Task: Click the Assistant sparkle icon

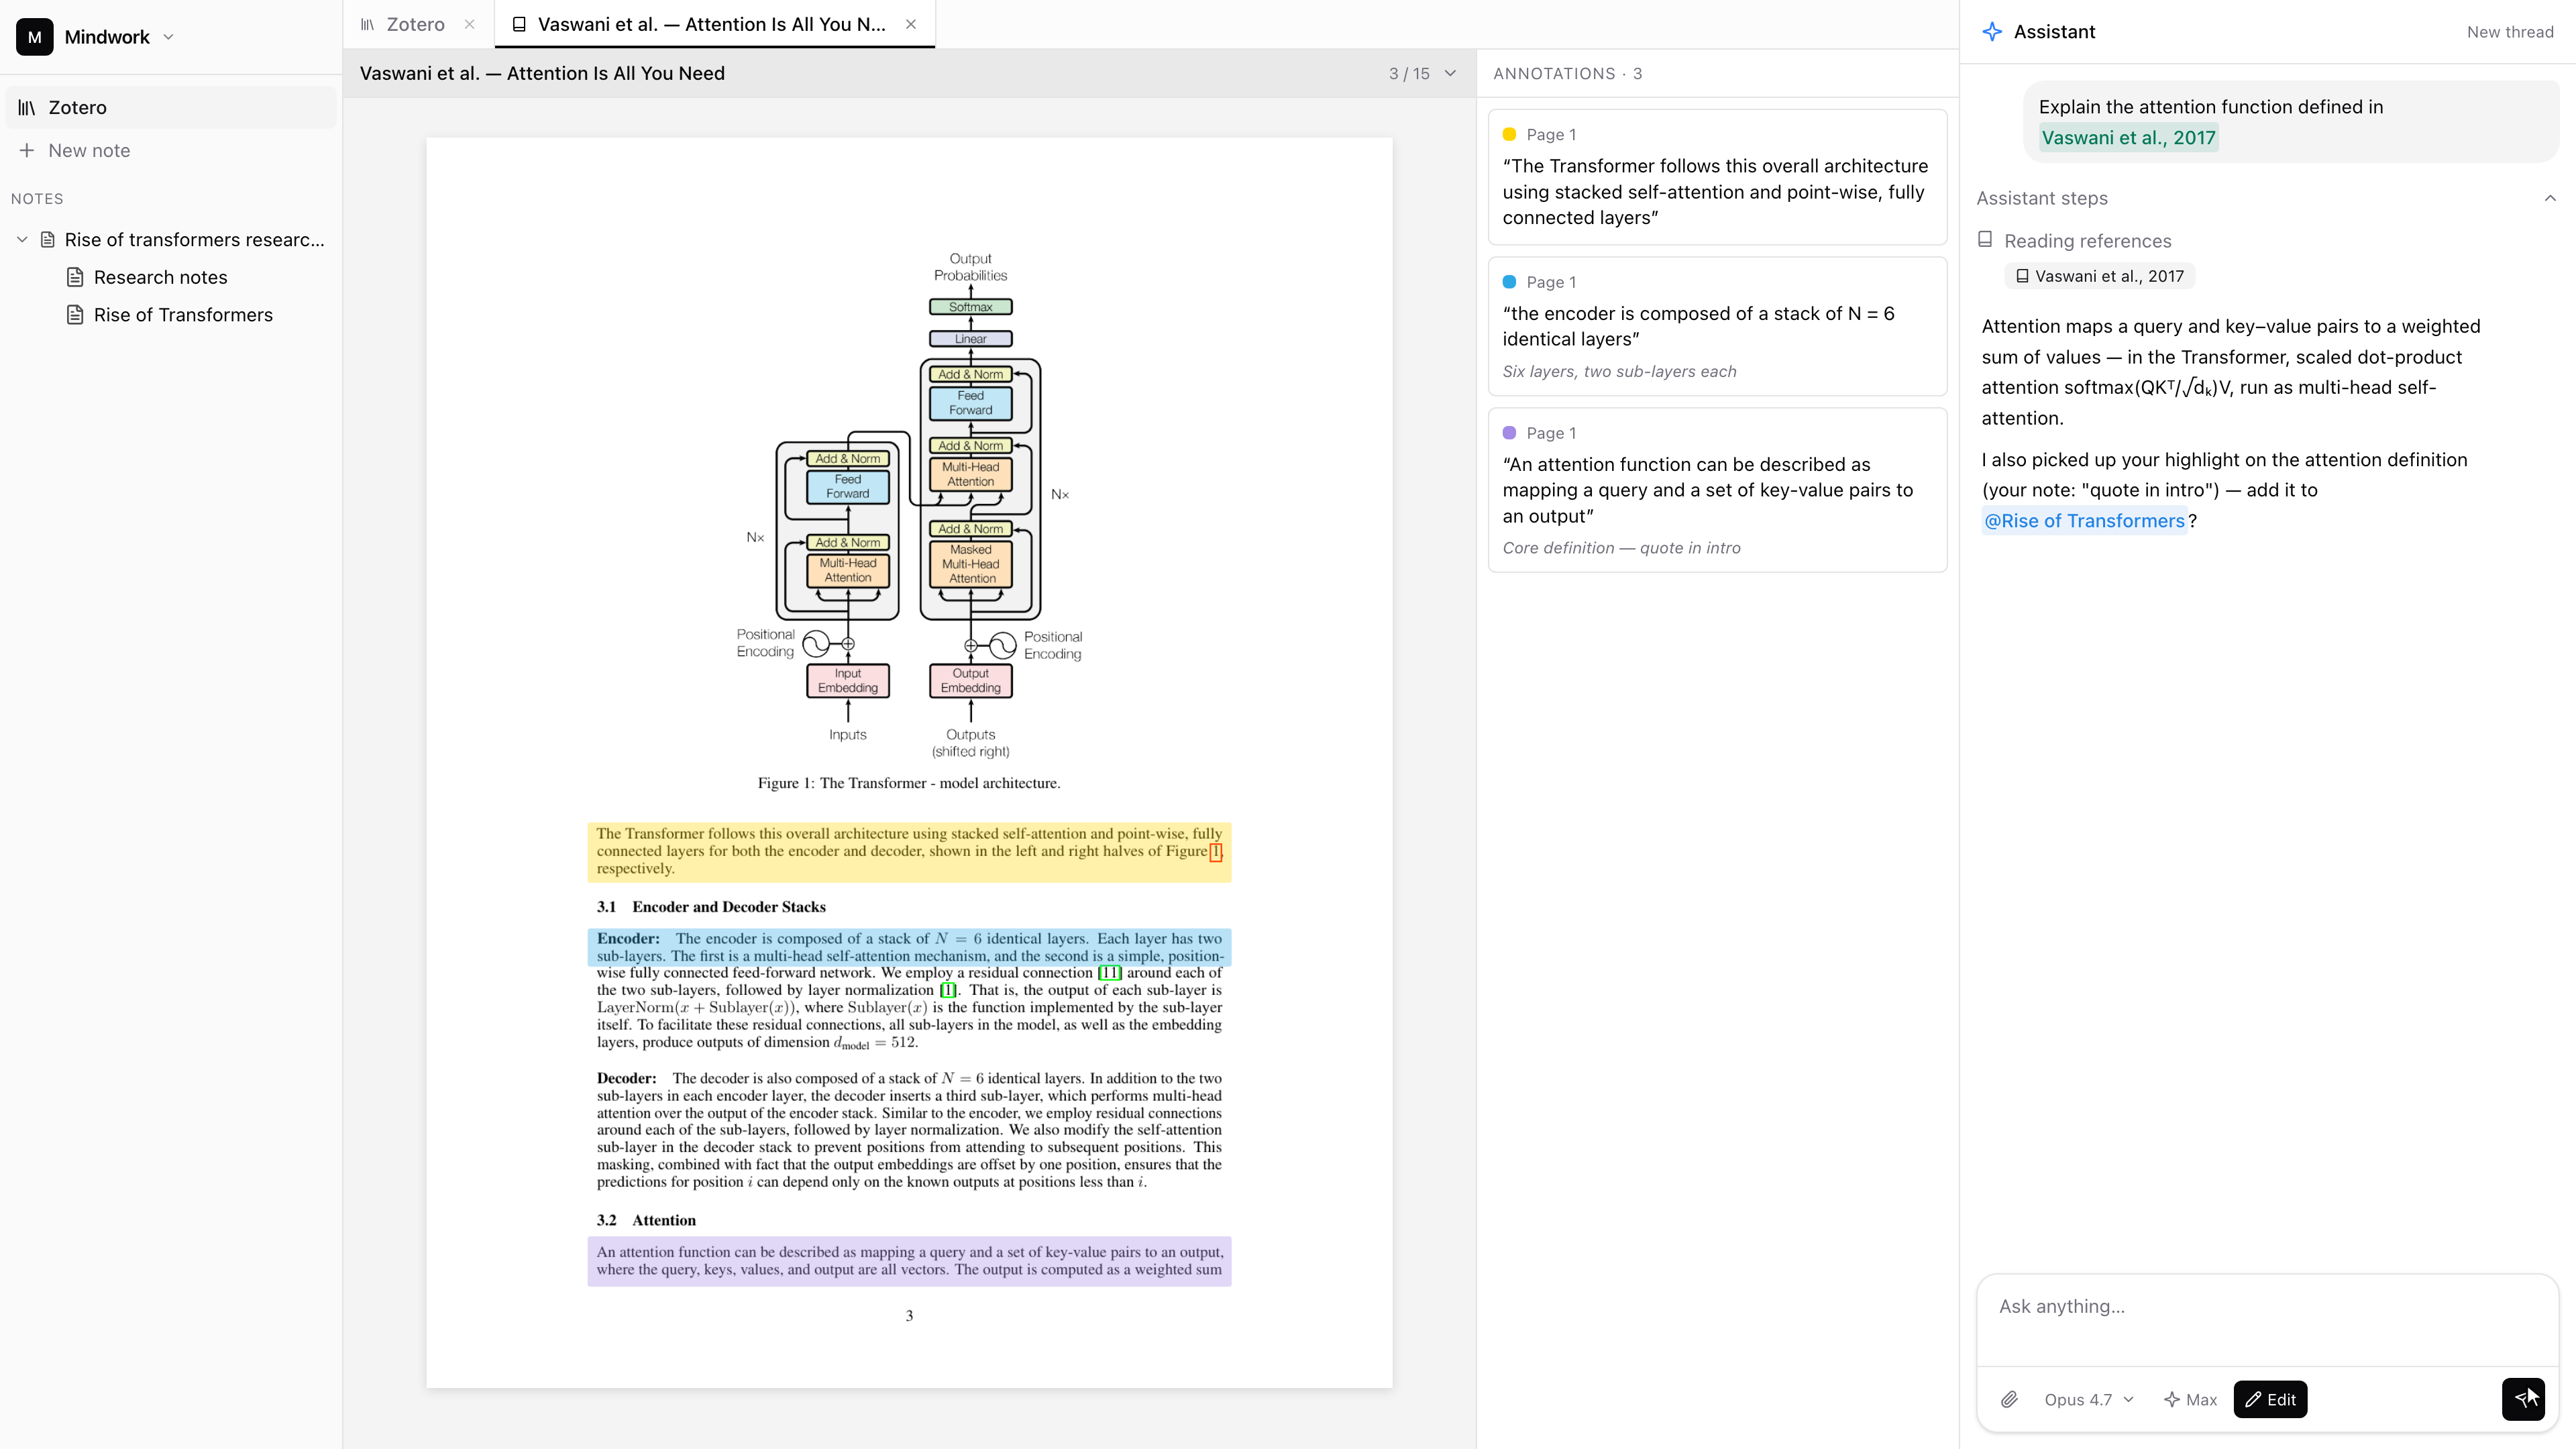Action: 1992,32
